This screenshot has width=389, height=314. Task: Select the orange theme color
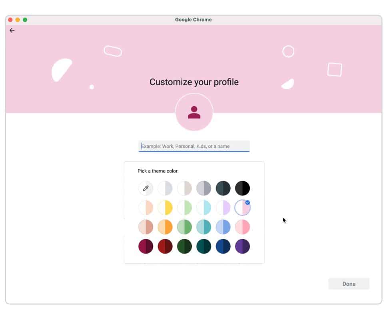tap(165, 227)
